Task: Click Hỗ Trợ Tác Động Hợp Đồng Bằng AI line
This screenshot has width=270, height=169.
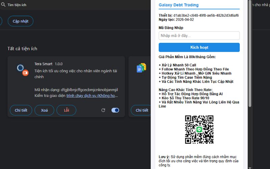Action: (191, 94)
